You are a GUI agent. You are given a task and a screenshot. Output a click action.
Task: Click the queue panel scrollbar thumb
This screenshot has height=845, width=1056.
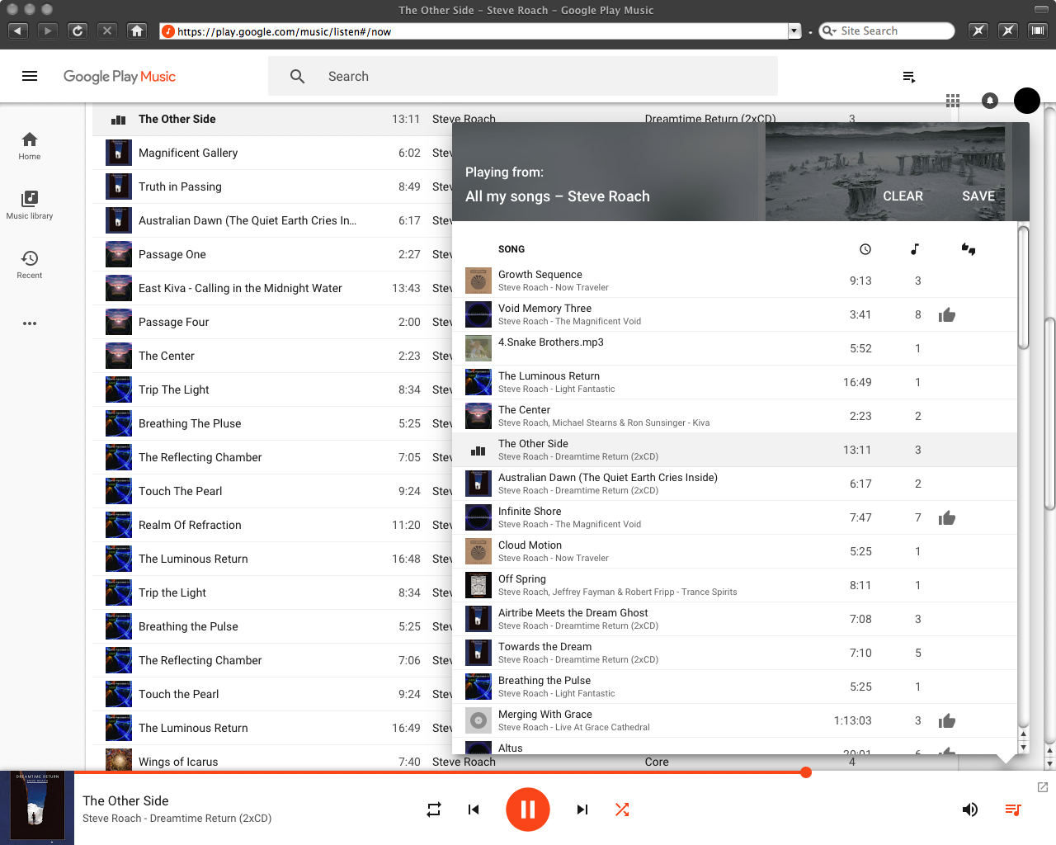click(x=1023, y=287)
